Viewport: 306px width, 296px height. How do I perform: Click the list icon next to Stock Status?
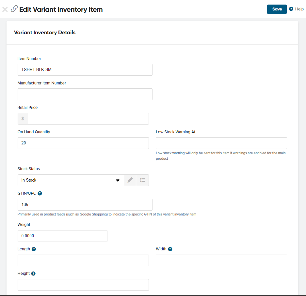[x=142, y=180]
